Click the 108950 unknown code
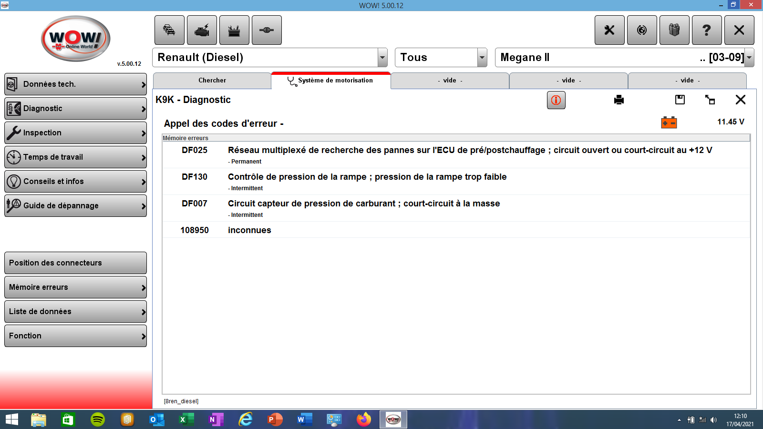 tap(195, 230)
